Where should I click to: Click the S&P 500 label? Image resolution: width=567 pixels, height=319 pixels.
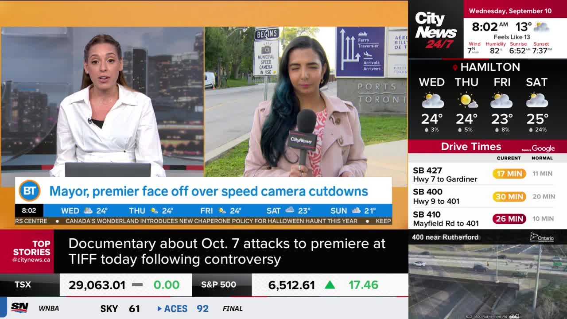point(218,284)
